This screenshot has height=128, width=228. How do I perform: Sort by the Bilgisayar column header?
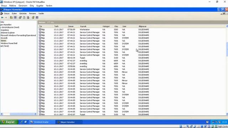144,26
